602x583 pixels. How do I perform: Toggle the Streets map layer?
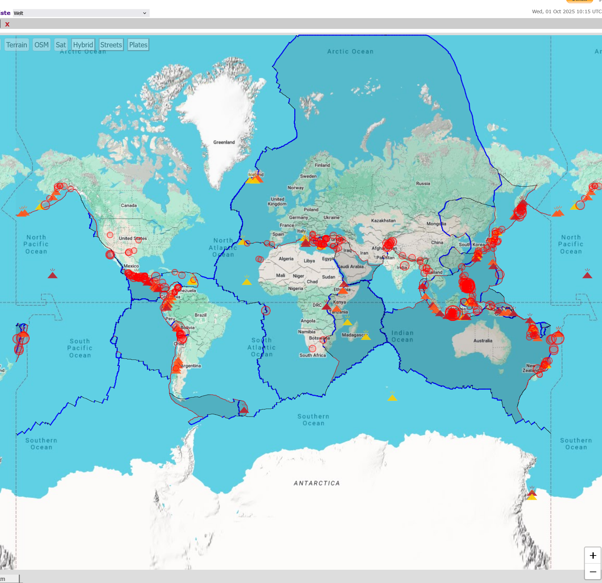coord(111,45)
